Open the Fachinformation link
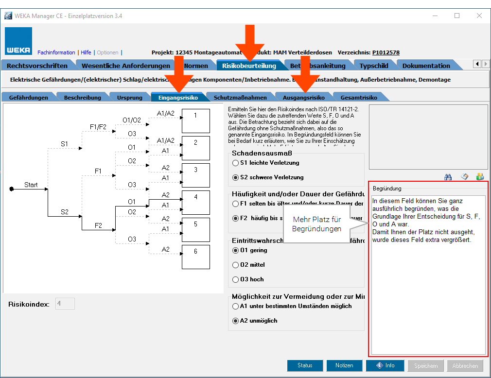Screen dimensions: 491x378 point(56,52)
